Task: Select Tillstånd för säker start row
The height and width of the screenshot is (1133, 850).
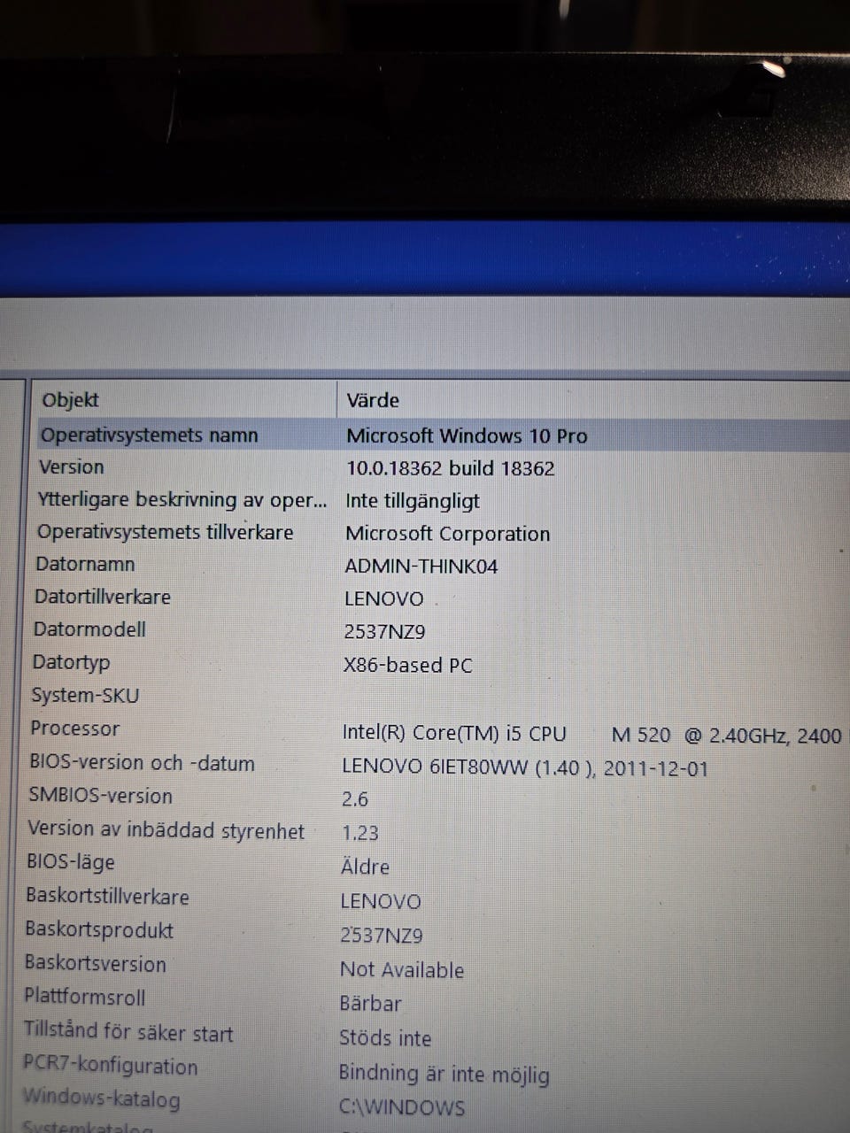Action: point(127,1032)
